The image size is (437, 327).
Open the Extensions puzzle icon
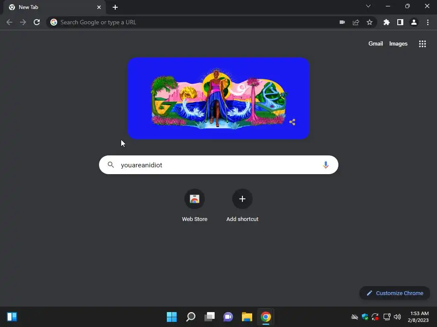click(387, 22)
